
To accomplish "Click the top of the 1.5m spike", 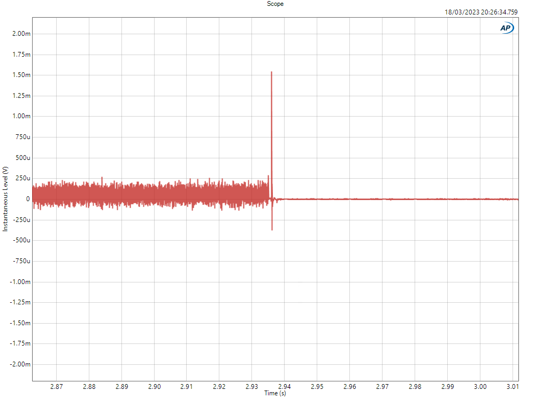I will coord(271,72).
